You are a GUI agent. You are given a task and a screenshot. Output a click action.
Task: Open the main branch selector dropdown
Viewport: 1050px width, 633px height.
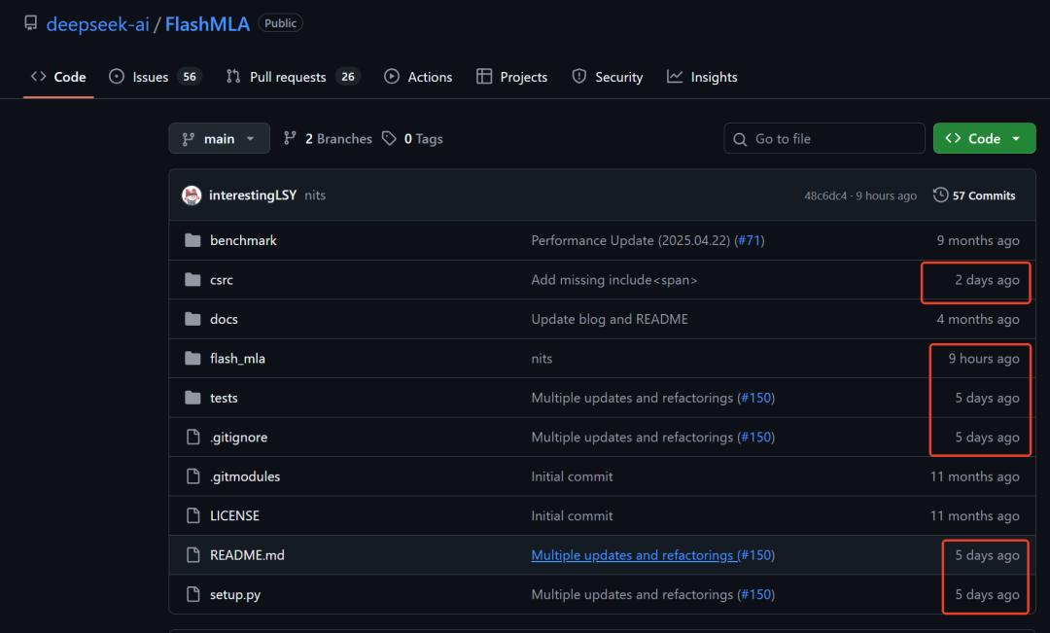pos(219,139)
